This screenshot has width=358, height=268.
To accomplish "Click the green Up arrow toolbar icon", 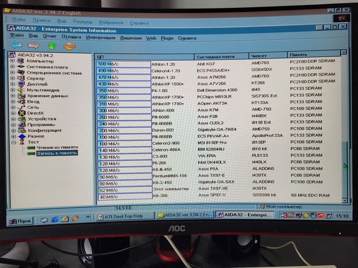I will coord(52,46).
